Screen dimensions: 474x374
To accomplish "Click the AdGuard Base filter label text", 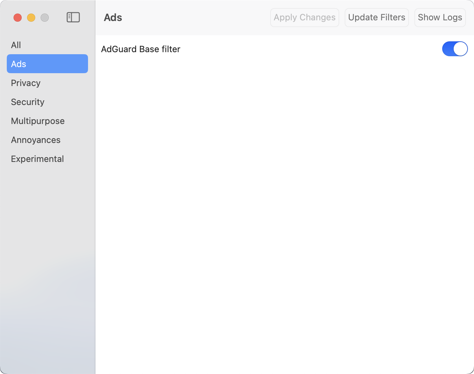I will pos(141,49).
